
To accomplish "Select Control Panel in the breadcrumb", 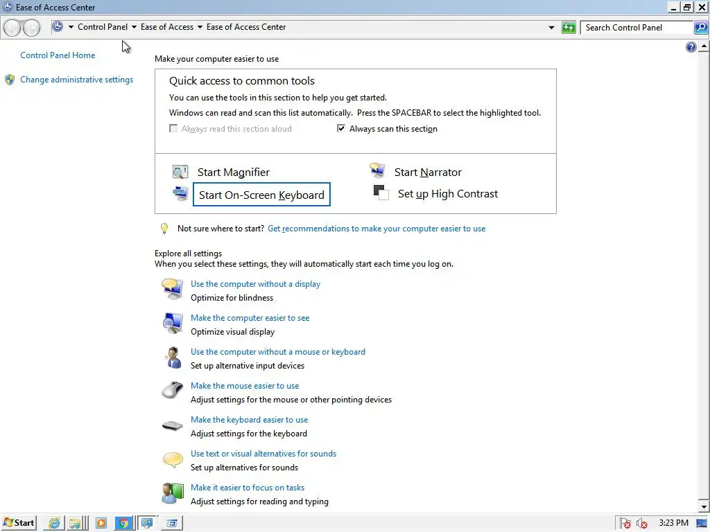I will coord(103,27).
